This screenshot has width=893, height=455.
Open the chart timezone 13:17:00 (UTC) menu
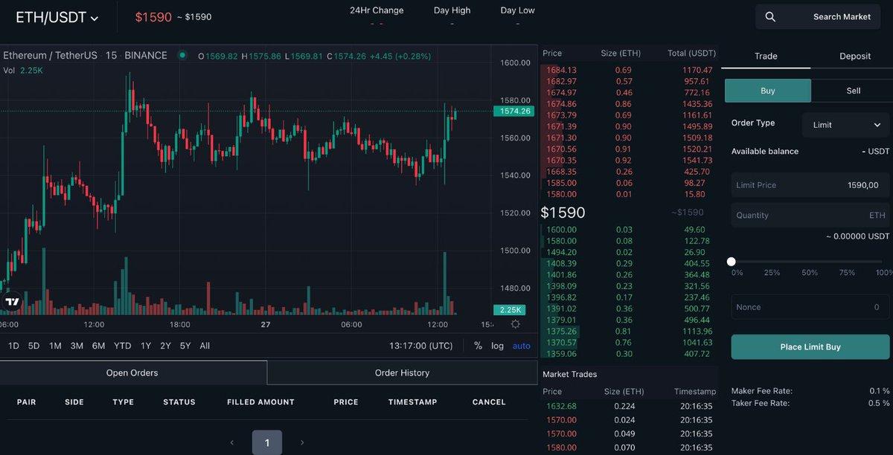(x=420, y=346)
